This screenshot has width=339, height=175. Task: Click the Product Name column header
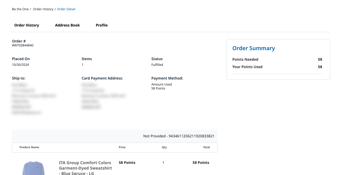[x=29, y=147]
